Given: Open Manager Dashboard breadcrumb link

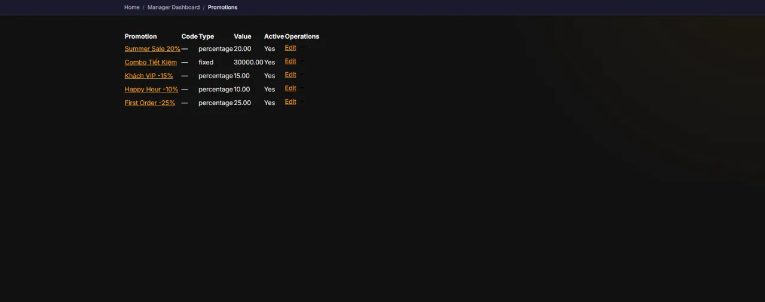Looking at the screenshot, I should 173,7.
